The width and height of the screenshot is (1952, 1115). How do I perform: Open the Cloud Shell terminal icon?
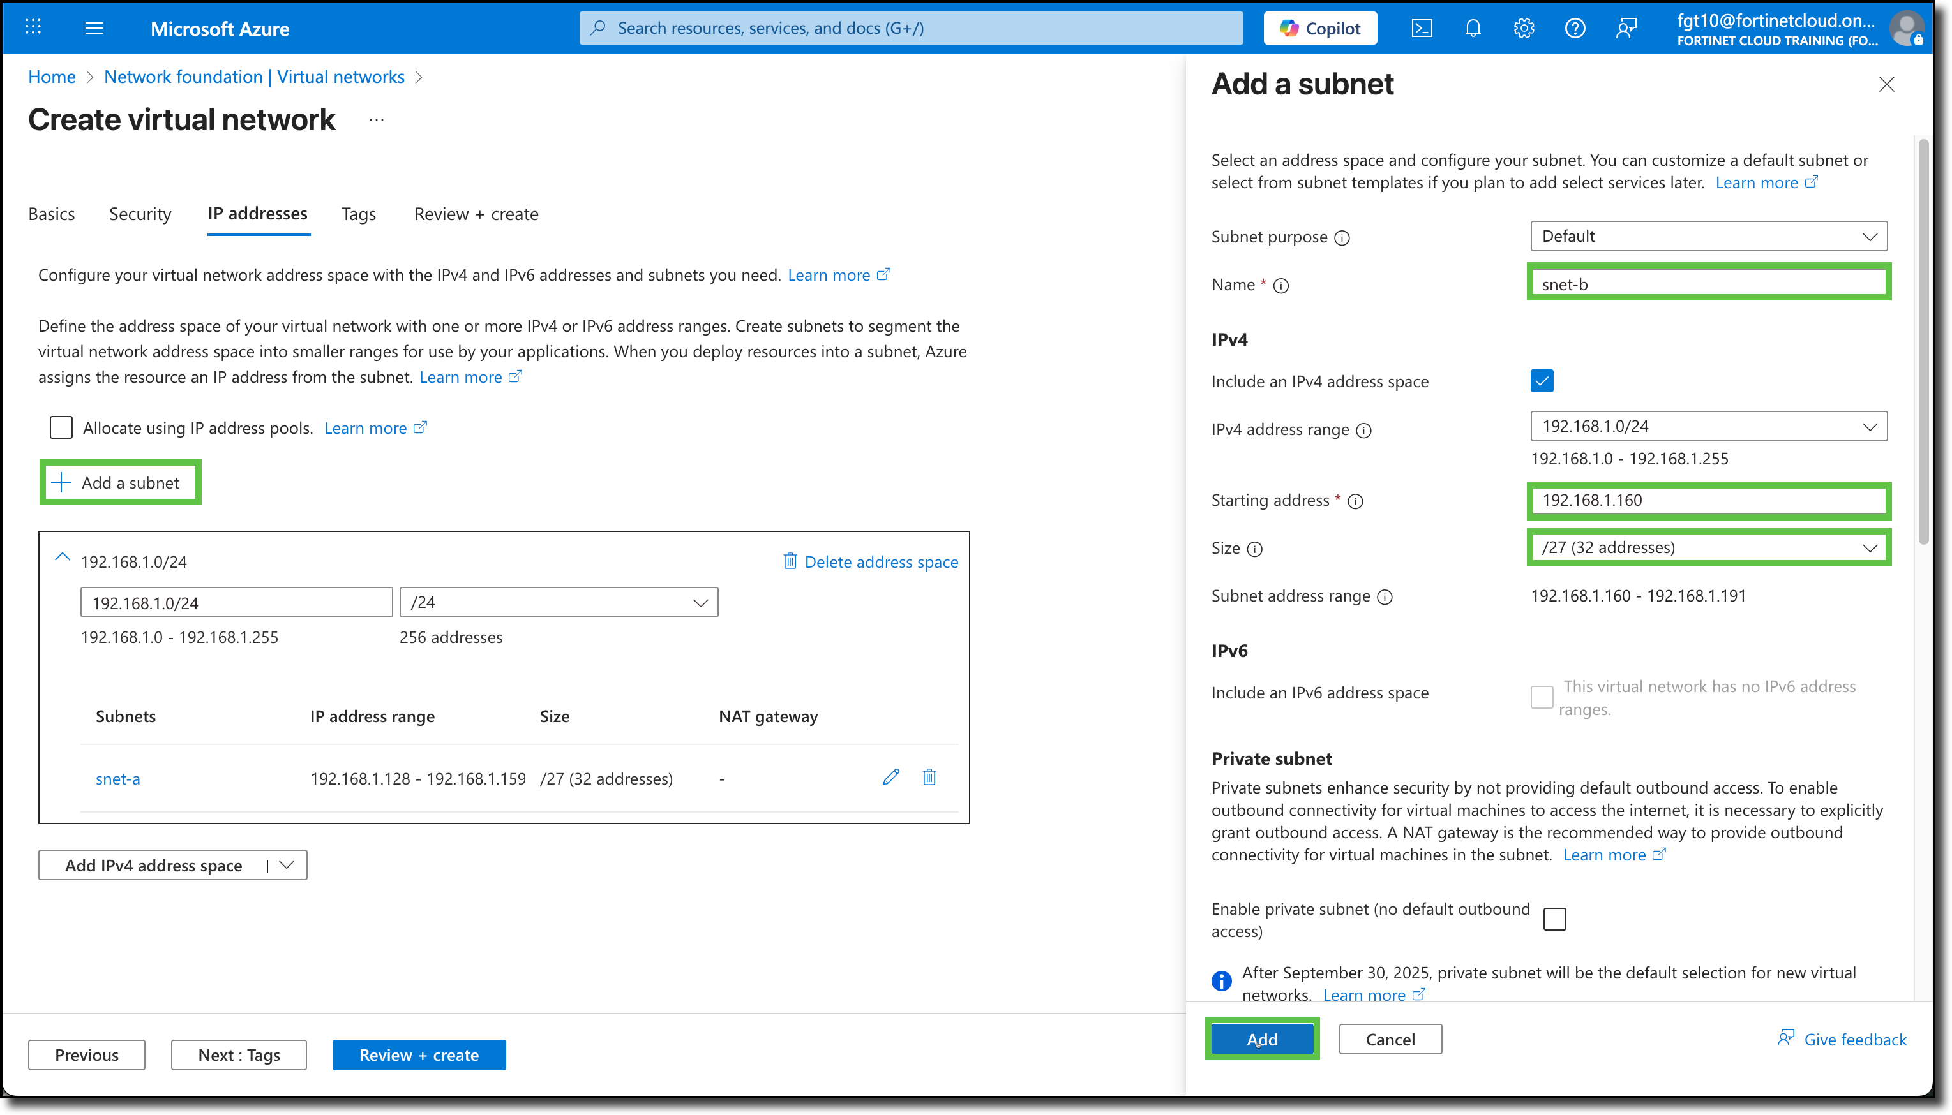click(1422, 27)
